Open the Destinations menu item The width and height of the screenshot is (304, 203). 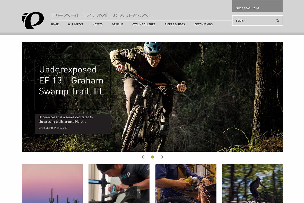203,24
